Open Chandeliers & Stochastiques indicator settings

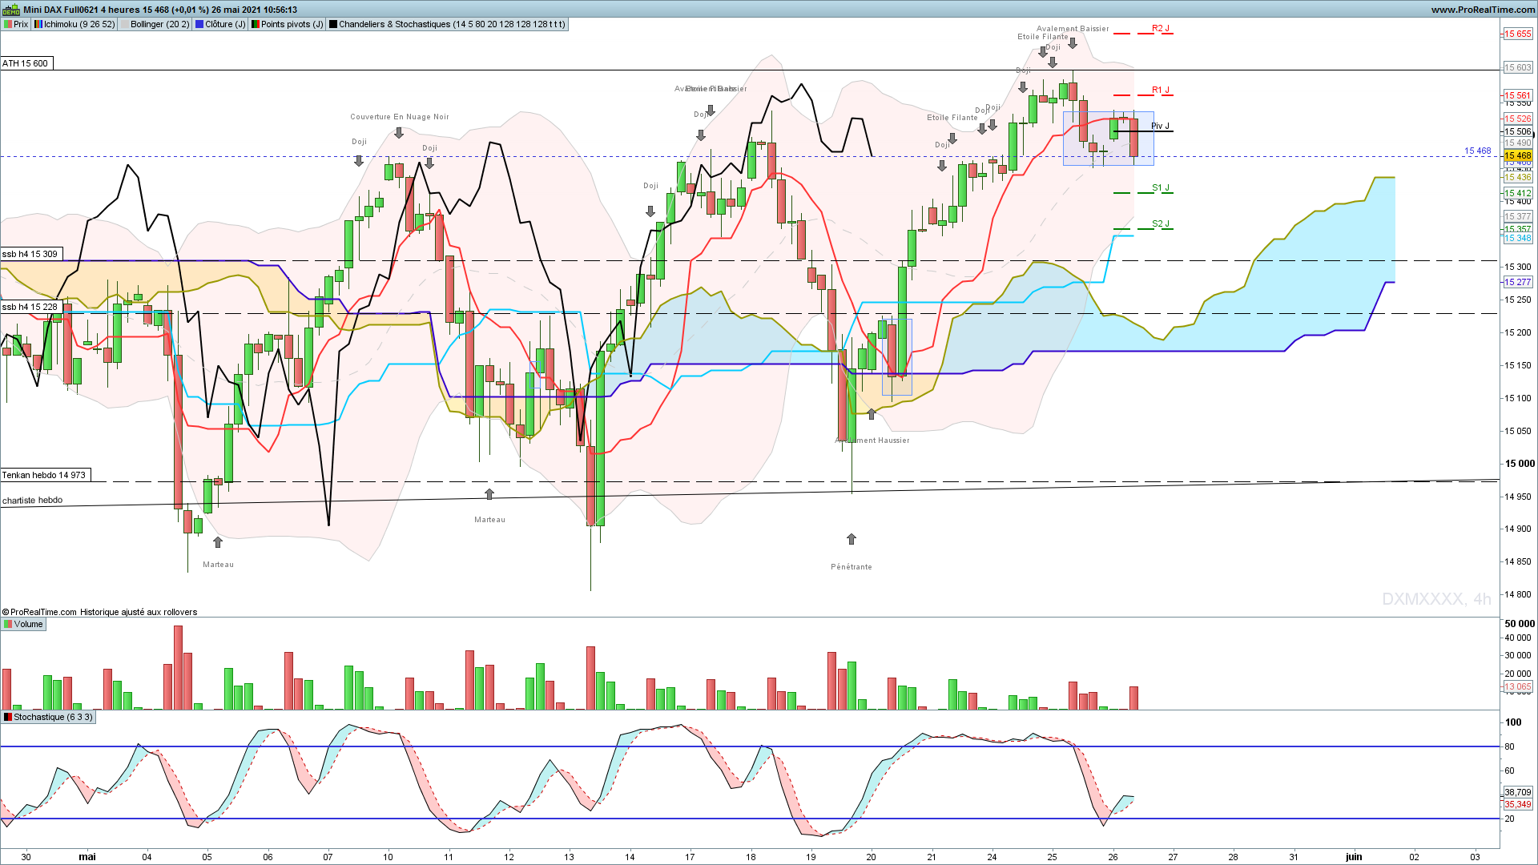452,24
